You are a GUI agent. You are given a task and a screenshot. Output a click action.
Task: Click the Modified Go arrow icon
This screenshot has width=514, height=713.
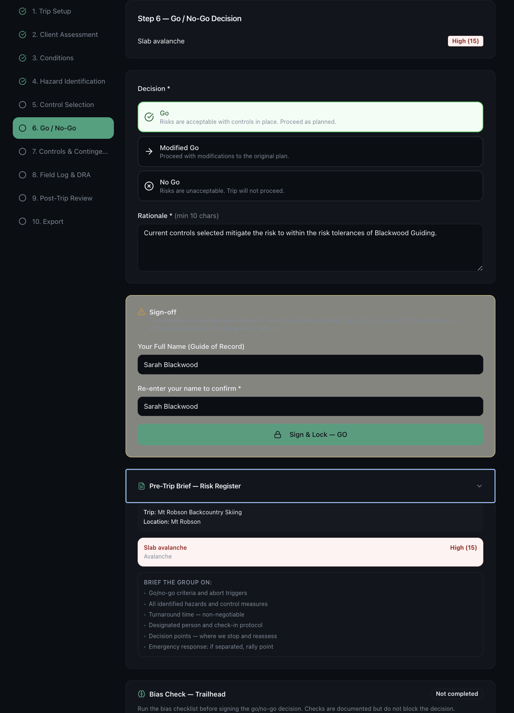(149, 152)
